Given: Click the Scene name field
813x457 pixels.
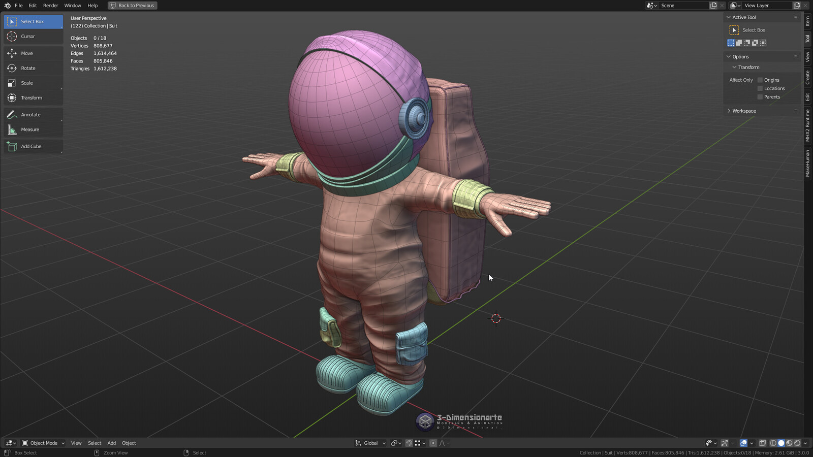Looking at the screenshot, I should tap(684, 6).
